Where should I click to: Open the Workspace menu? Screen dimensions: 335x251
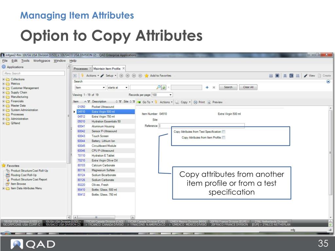click(x=42, y=60)
